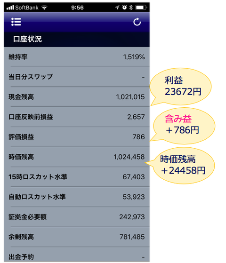Tap the 現金残高 1,021,015 row
Viewport: 226px width, 263px height.
click(x=77, y=97)
